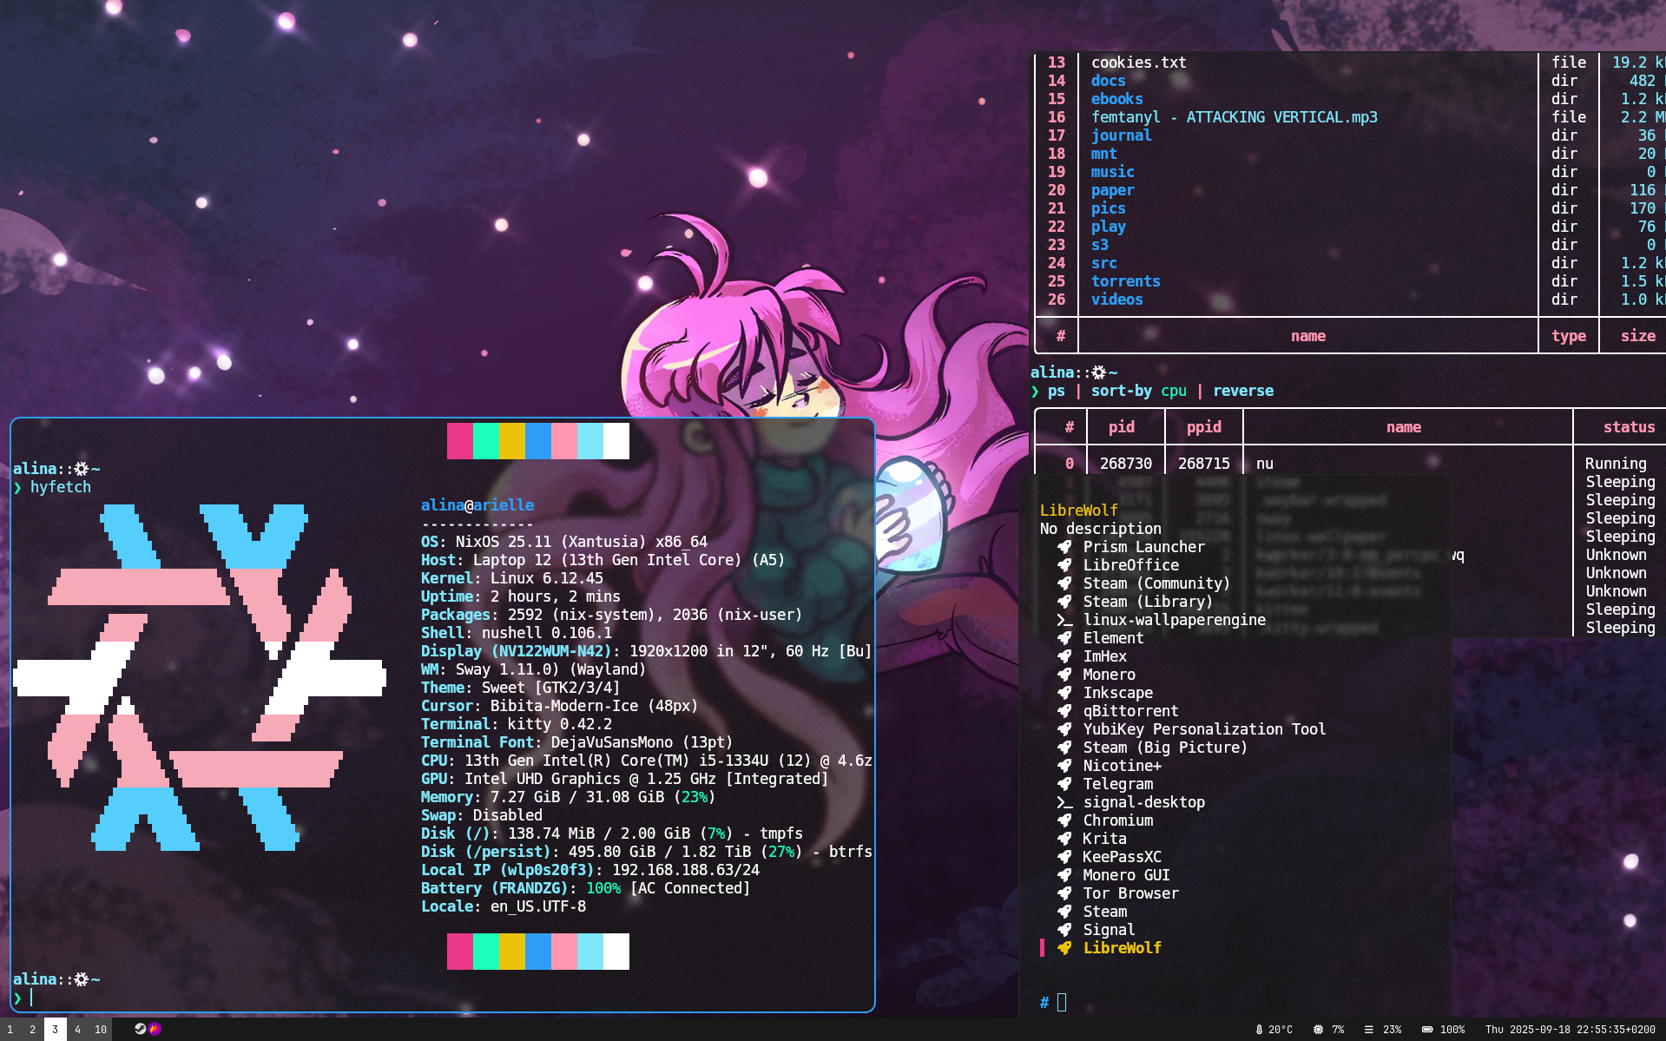The image size is (1666, 1041).
Task: Switch to workspace 10
Action: 101,1030
